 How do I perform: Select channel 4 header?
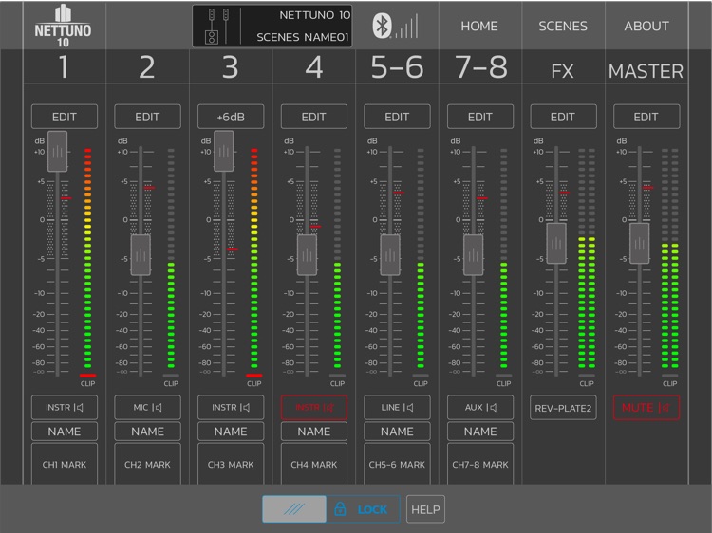coord(314,66)
